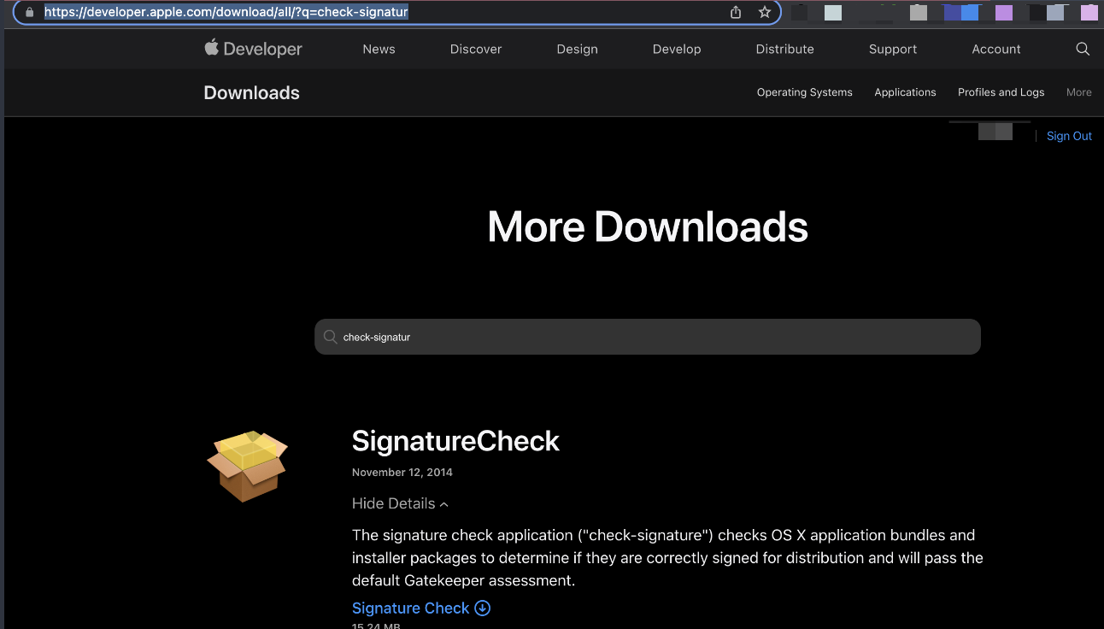Select the Operating Systems tab
This screenshot has height=629, width=1104.
[x=805, y=92]
